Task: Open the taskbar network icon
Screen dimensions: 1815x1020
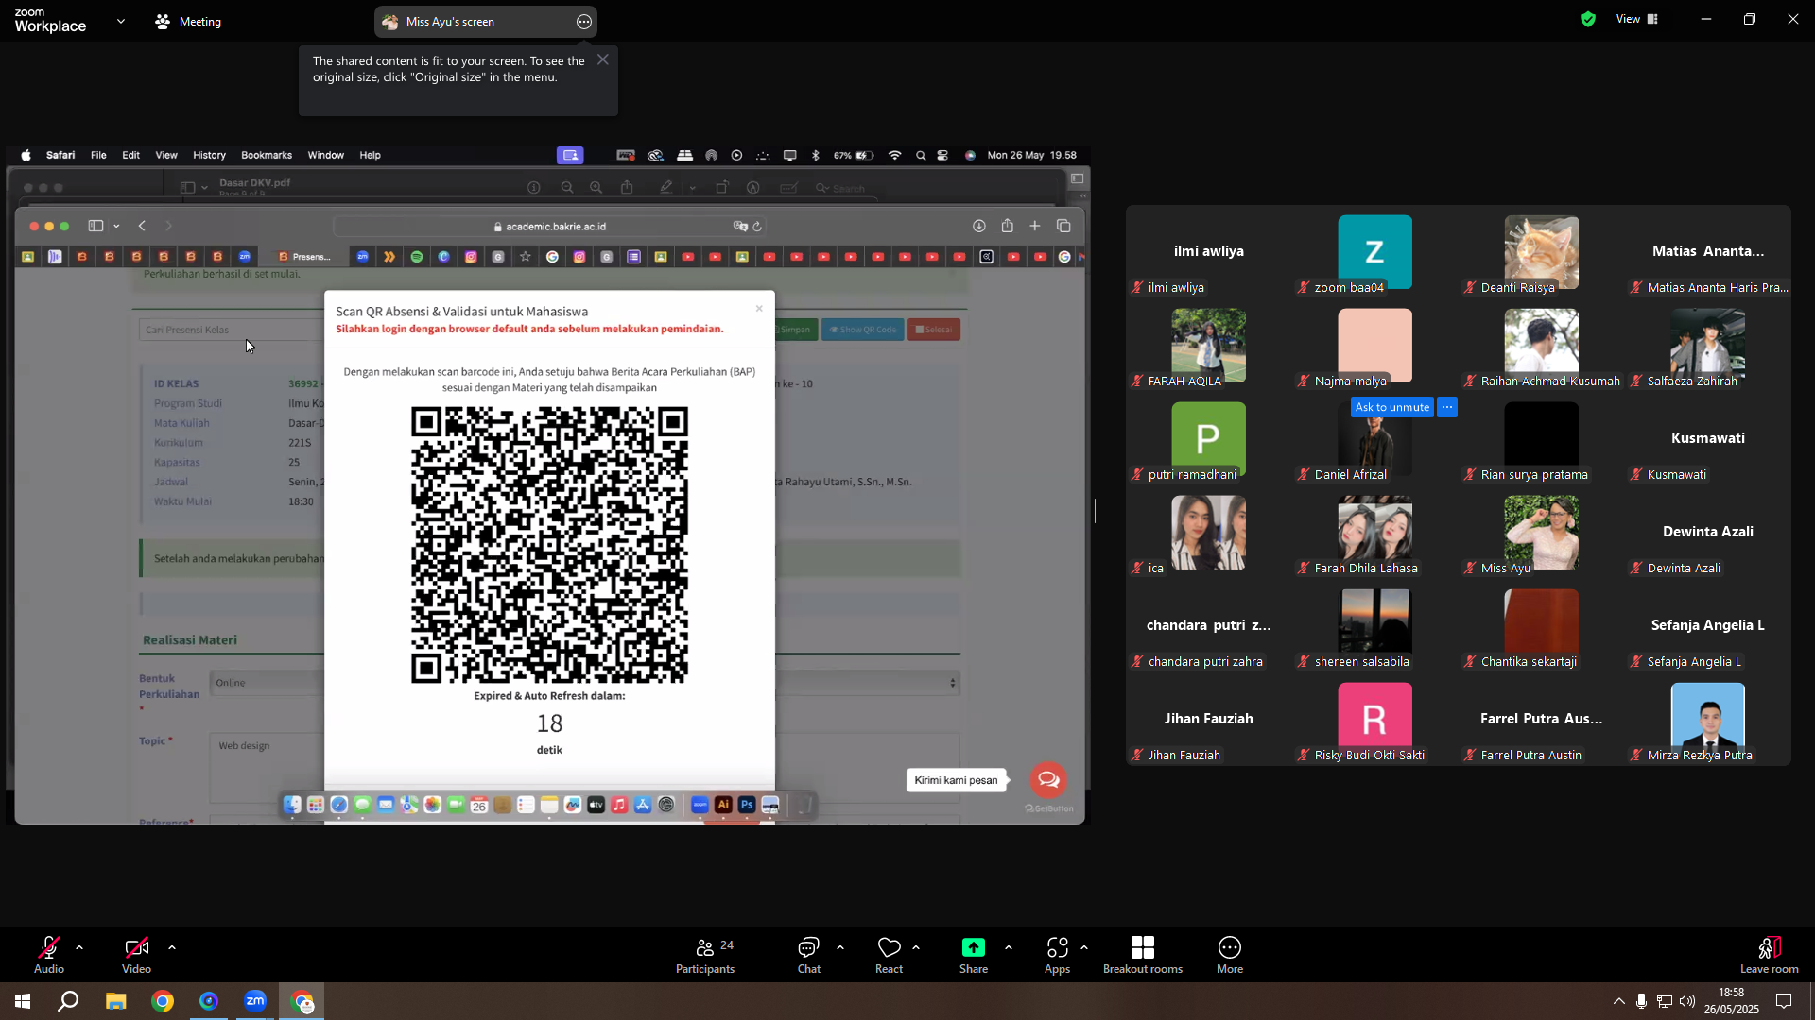Action: click(1665, 1001)
